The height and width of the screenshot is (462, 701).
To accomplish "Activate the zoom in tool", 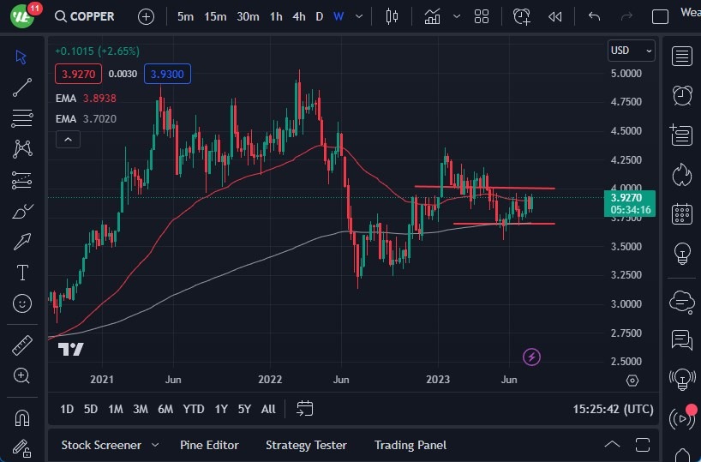I will pyautogui.click(x=22, y=375).
